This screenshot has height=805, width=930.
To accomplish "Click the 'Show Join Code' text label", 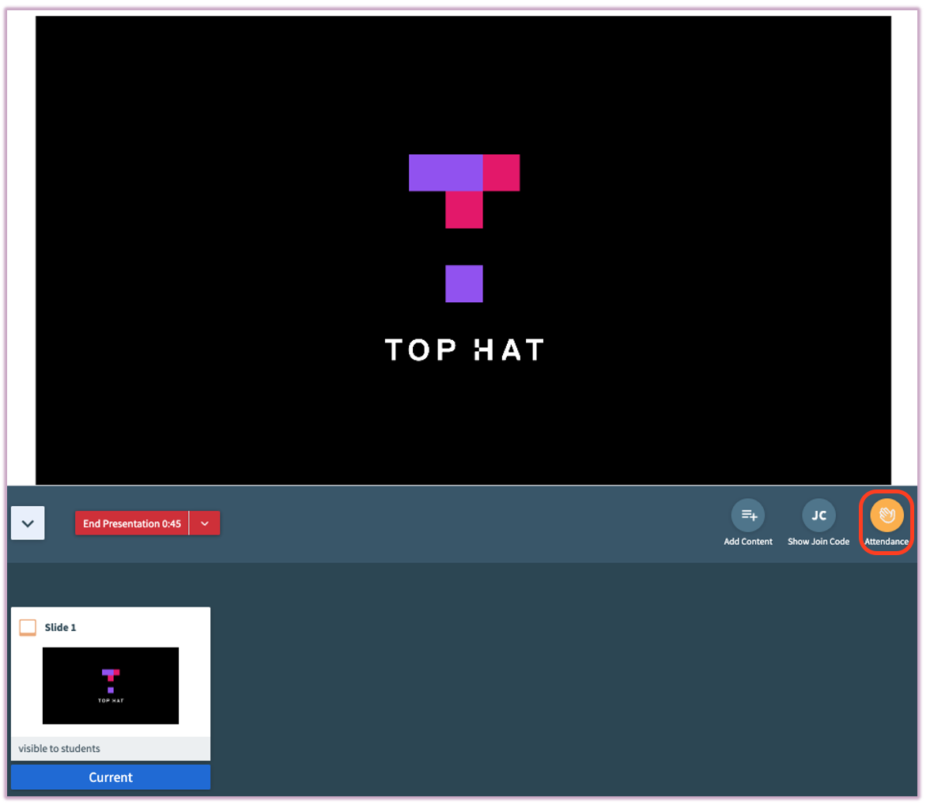I will point(818,542).
